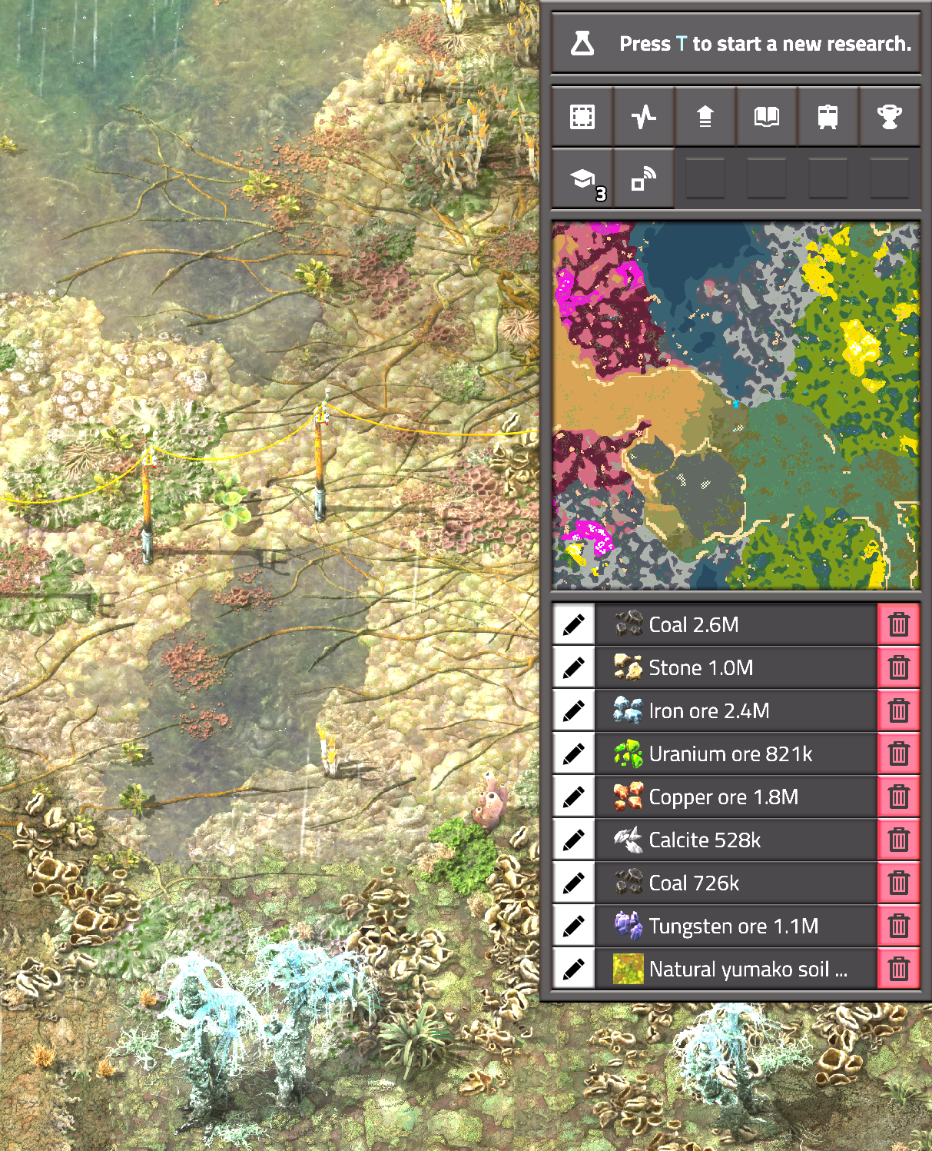Click the research flask icon
This screenshot has width=932, height=1151.
(x=582, y=44)
